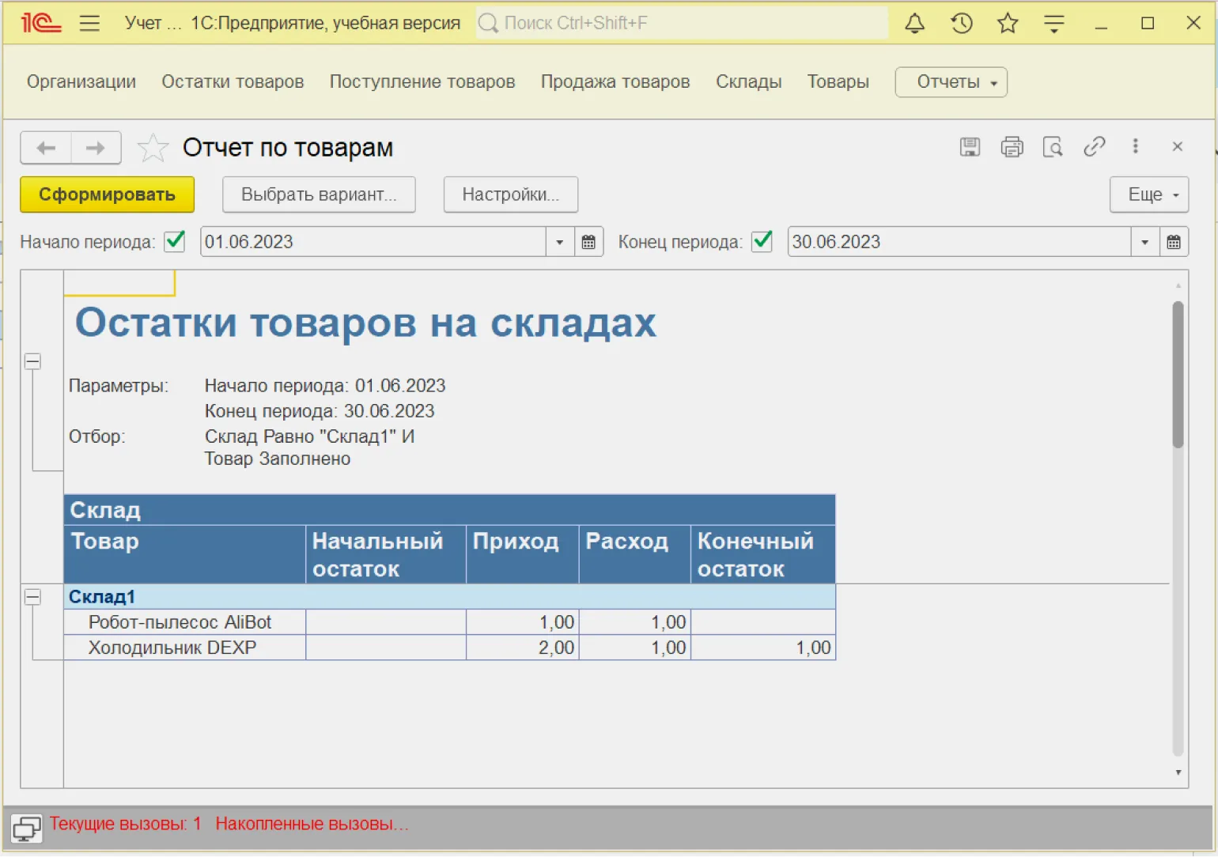Get link to report via chain icon
The width and height of the screenshot is (1218, 857).
click(1094, 147)
